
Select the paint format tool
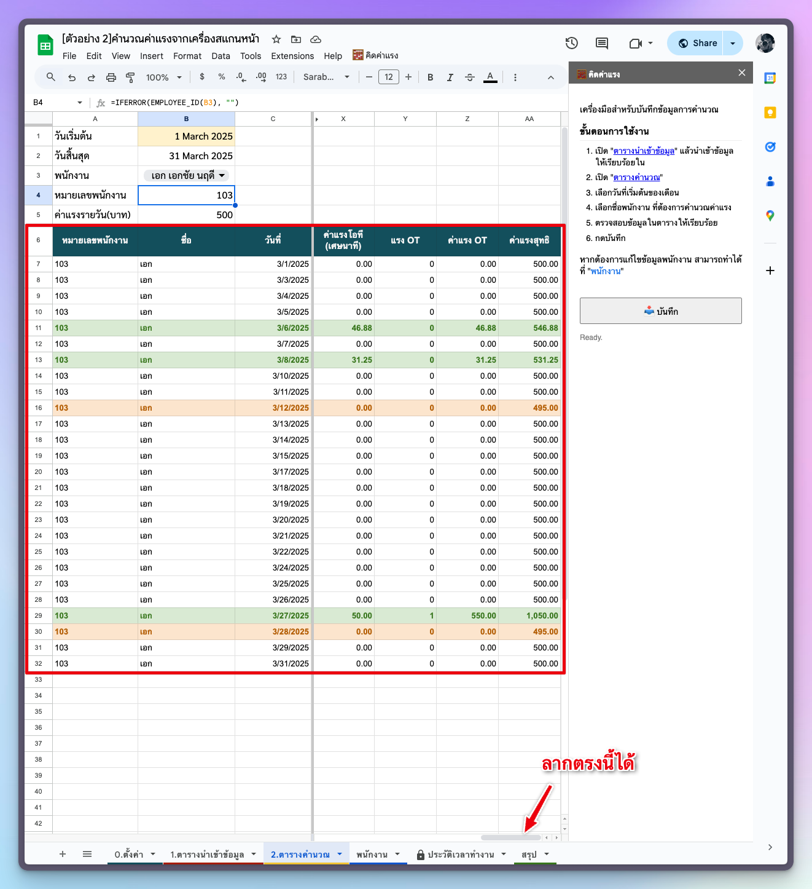[130, 77]
